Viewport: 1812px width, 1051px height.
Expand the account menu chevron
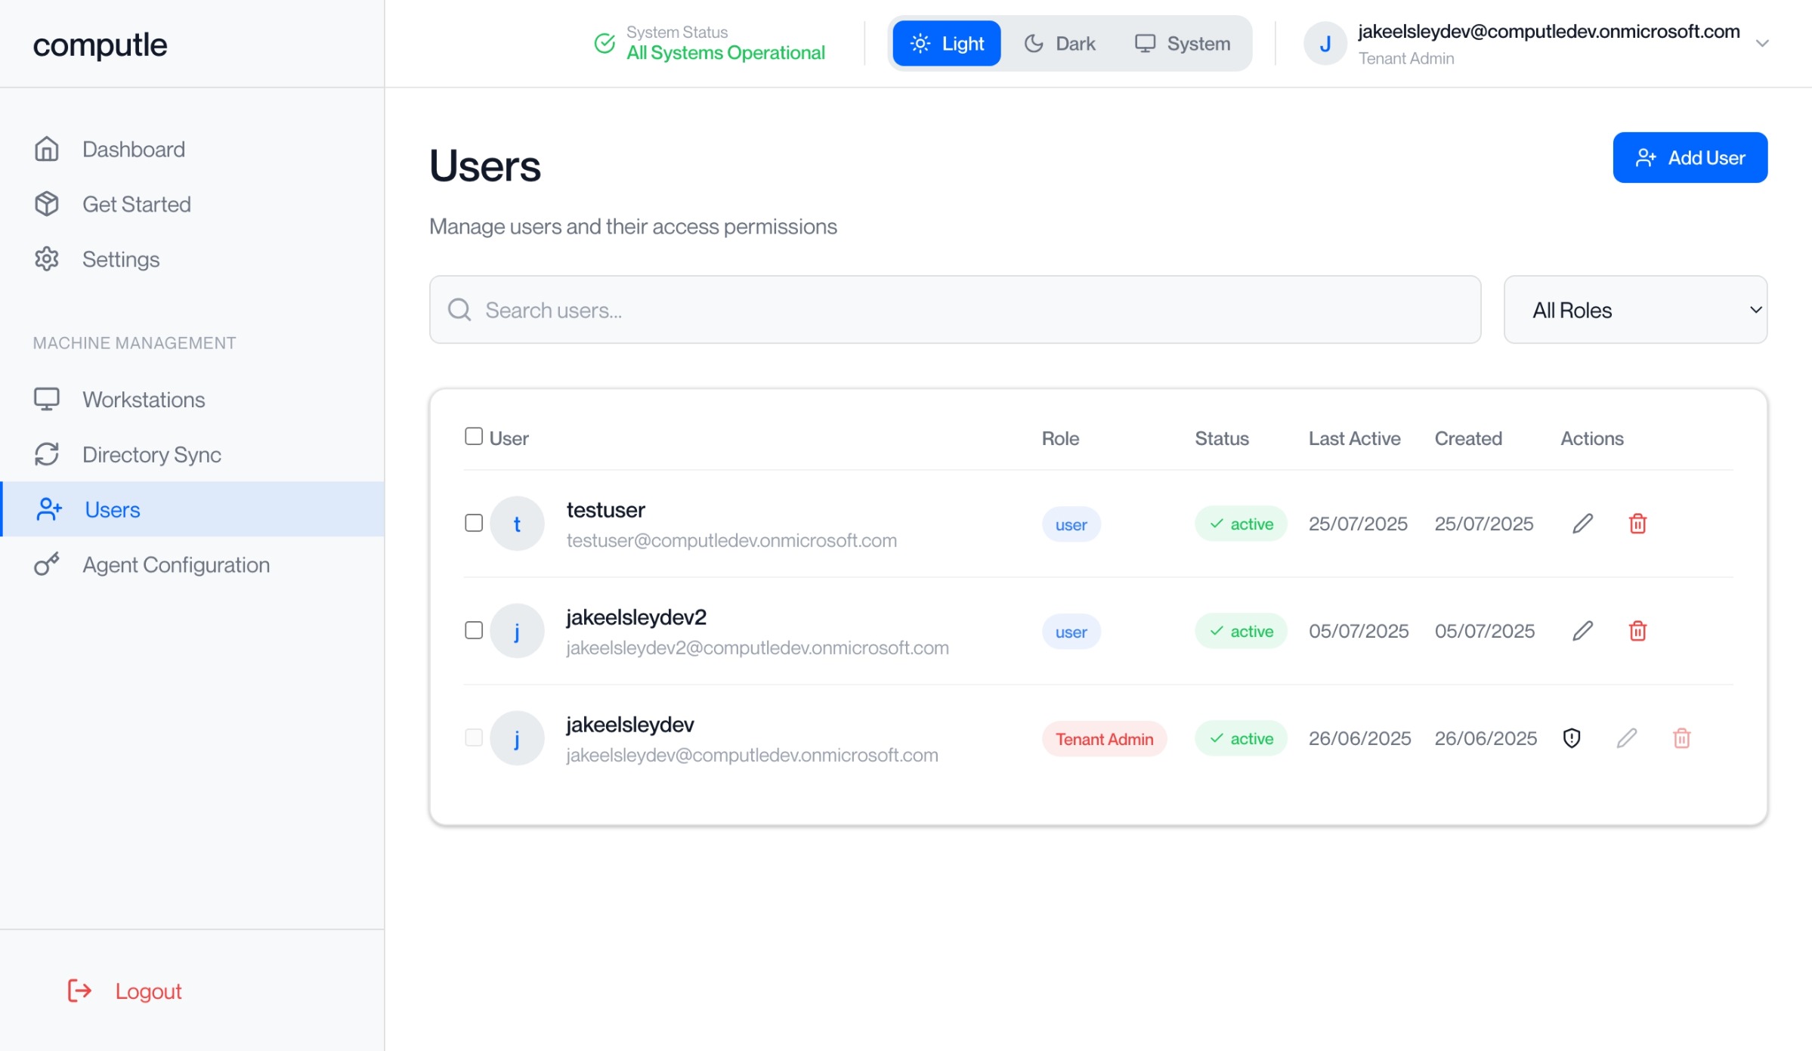(1762, 44)
